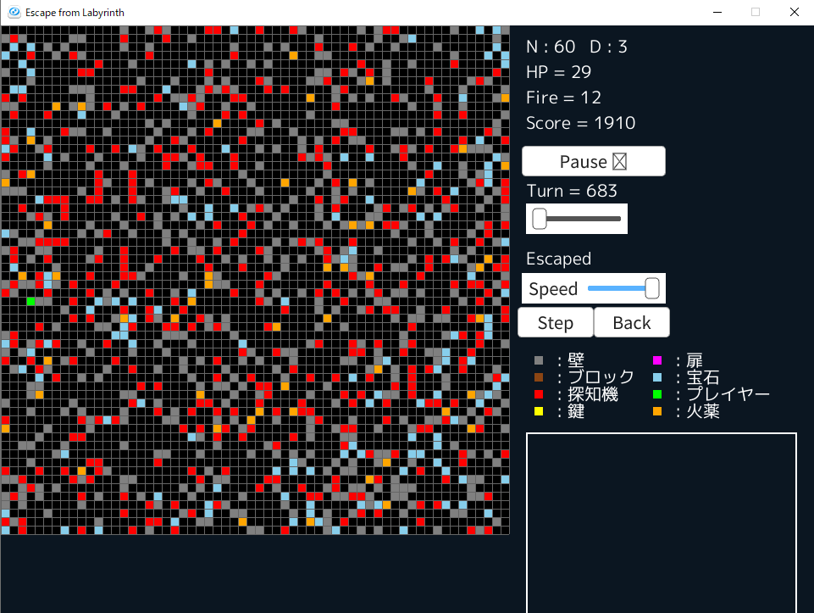Click the 火薬 legend label
The image size is (814, 613).
click(x=703, y=411)
